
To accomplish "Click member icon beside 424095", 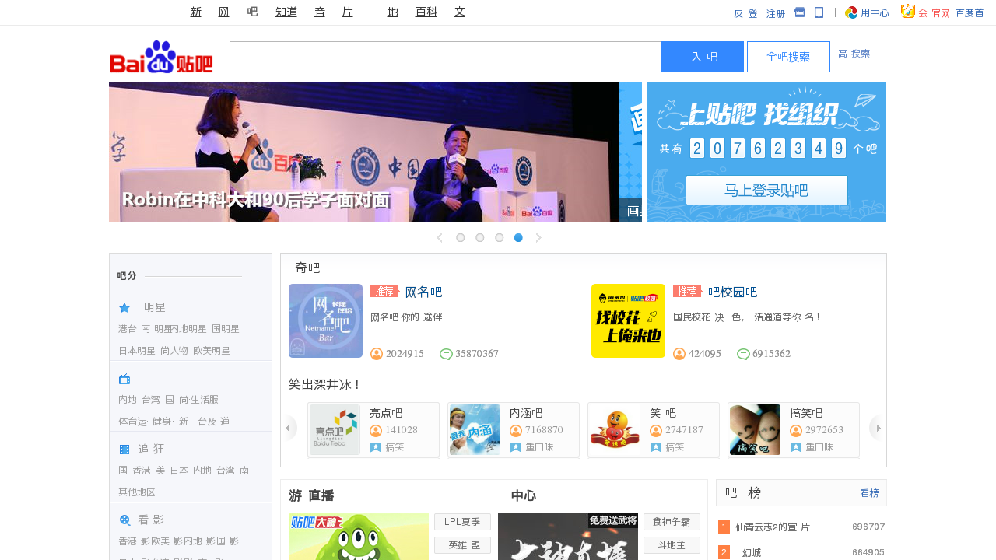I will point(679,354).
